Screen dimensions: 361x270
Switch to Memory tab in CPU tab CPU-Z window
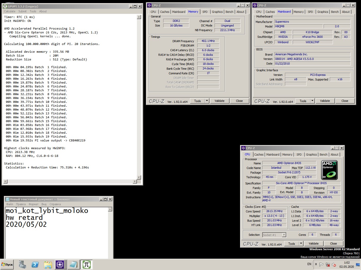tap(287, 155)
